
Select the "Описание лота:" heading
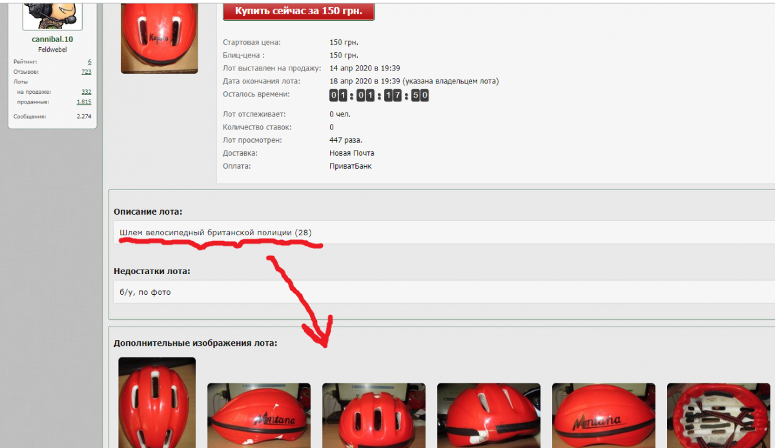coord(148,211)
